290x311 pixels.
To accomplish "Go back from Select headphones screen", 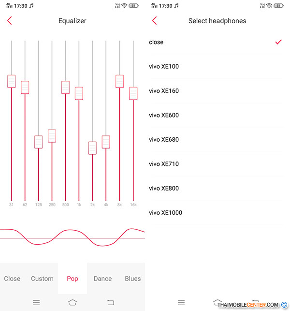I will [155, 21].
